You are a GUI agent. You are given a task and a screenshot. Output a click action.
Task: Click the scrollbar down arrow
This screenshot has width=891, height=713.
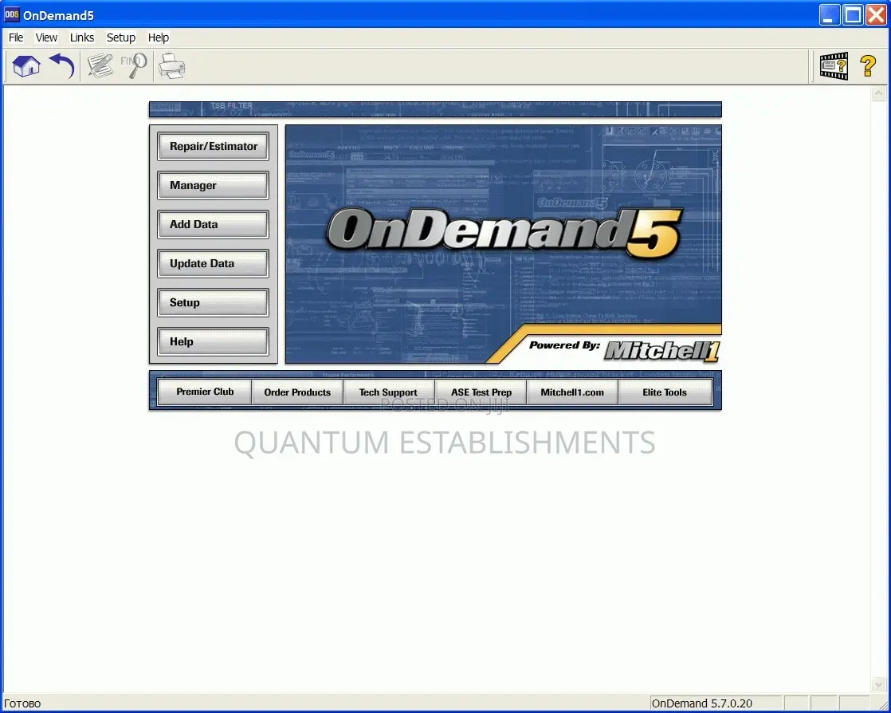coord(878,684)
